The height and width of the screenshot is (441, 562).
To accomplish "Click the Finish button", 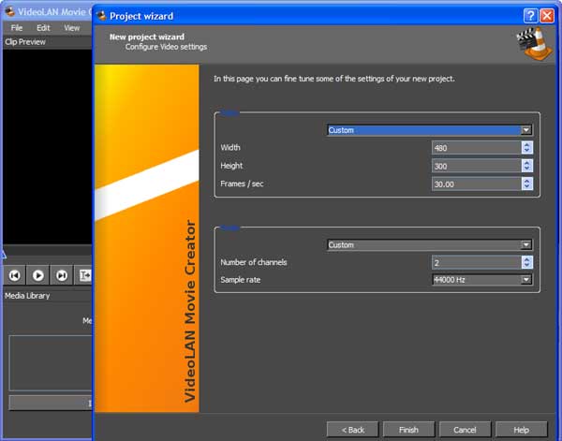I will tap(408, 430).
